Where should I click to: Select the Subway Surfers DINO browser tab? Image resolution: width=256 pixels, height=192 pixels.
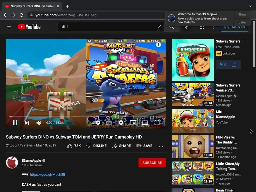(x=32, y=6)
